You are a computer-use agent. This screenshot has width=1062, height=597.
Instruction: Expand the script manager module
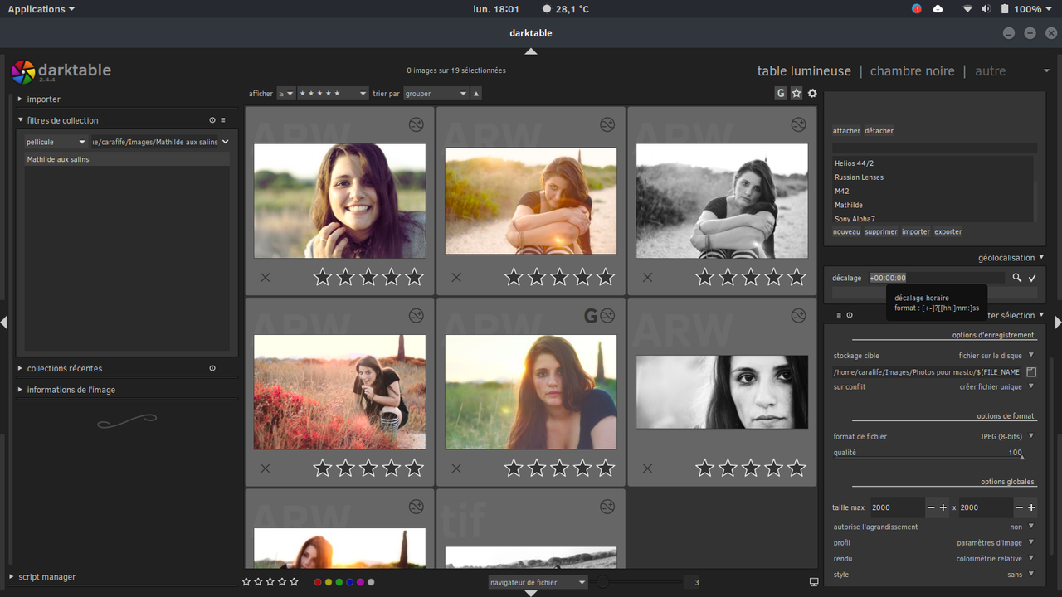[x=46, y=576]
